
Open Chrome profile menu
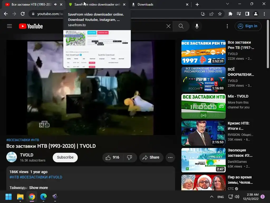coord(256,14)
